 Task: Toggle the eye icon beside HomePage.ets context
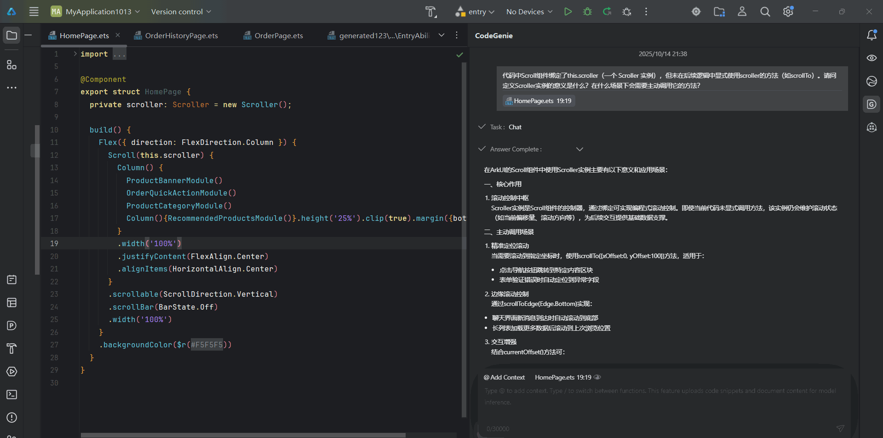pyautogui.click(x=597, y=377)
